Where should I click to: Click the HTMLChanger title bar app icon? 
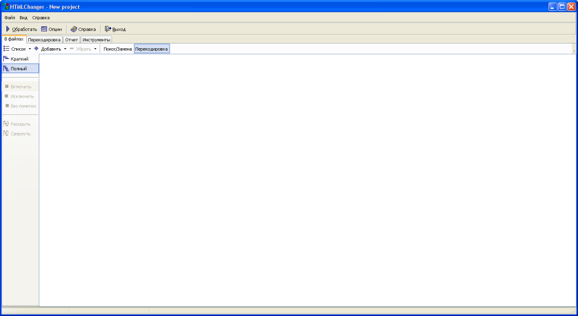pos(6,6)
